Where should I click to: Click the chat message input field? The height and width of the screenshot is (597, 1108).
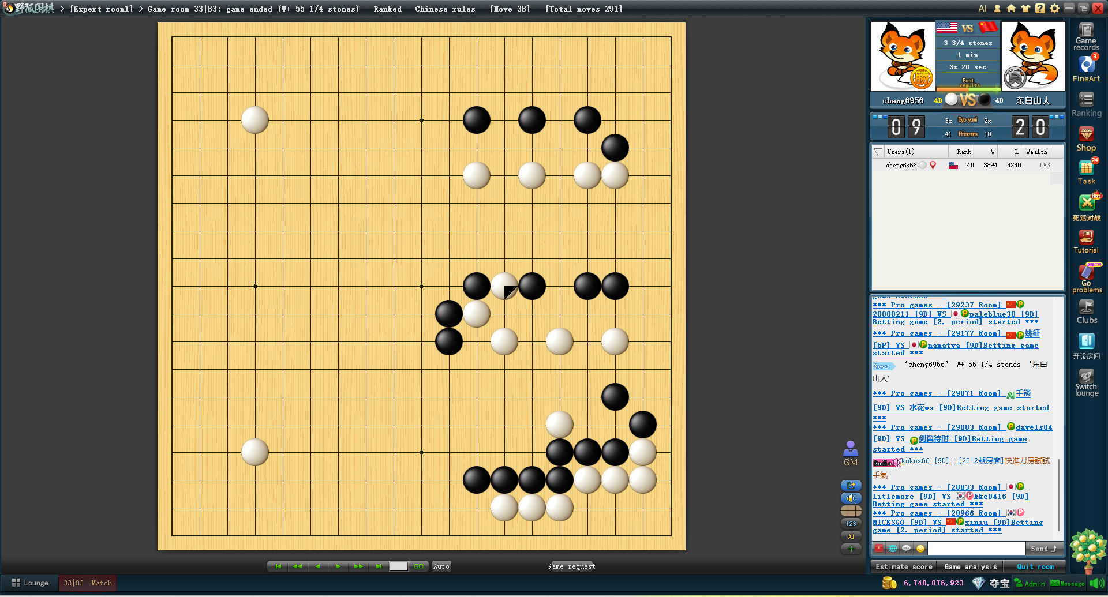pos(976,548)
